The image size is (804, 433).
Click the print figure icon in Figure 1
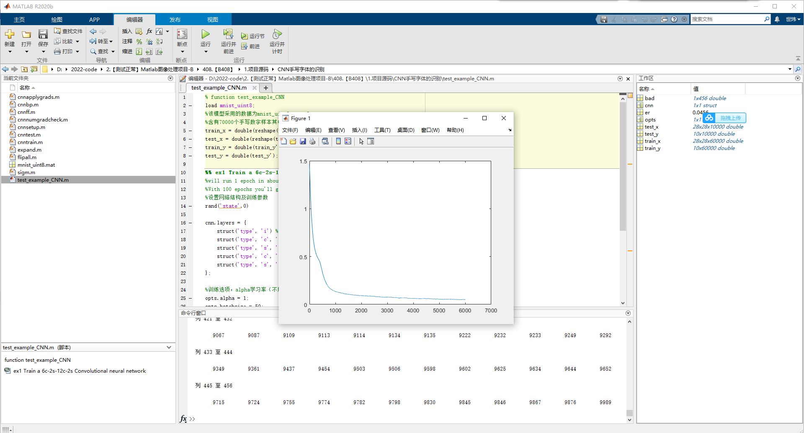pos(312,142)
